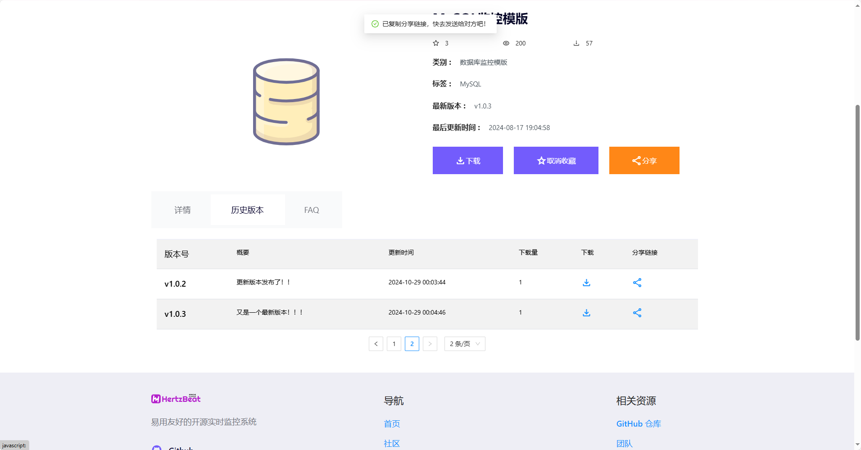Open the 2 条/页 page size dropdown
The image size is (861, 450).
point(464,344)
